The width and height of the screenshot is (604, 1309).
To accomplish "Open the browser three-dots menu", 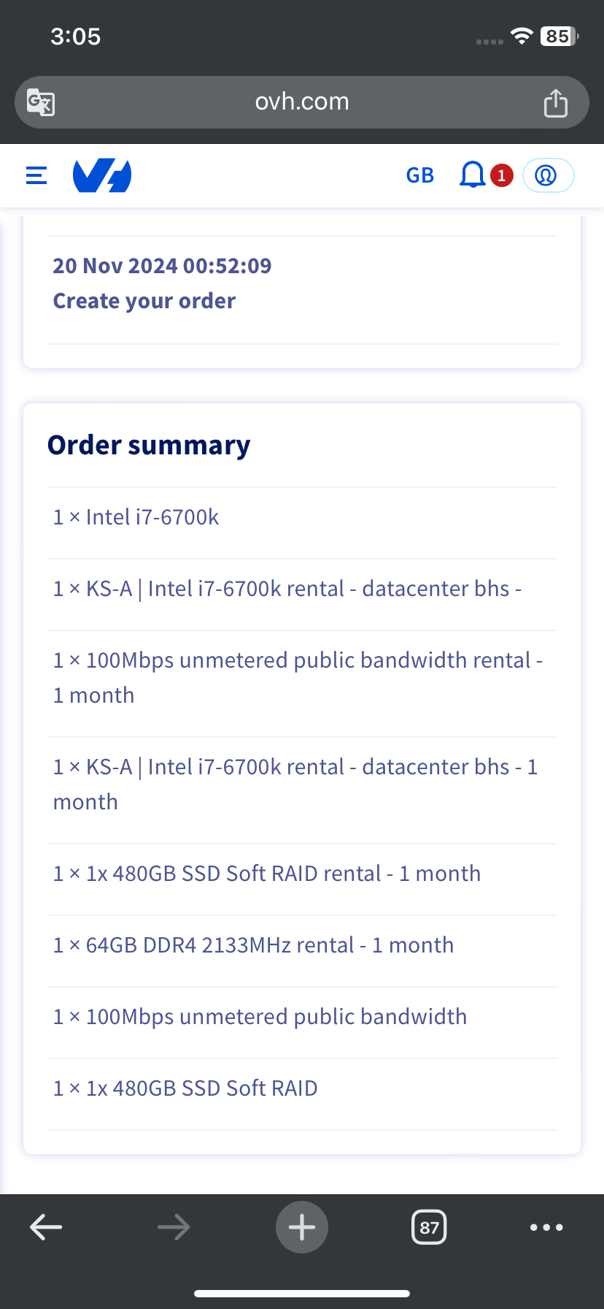I will [546, 1227].
